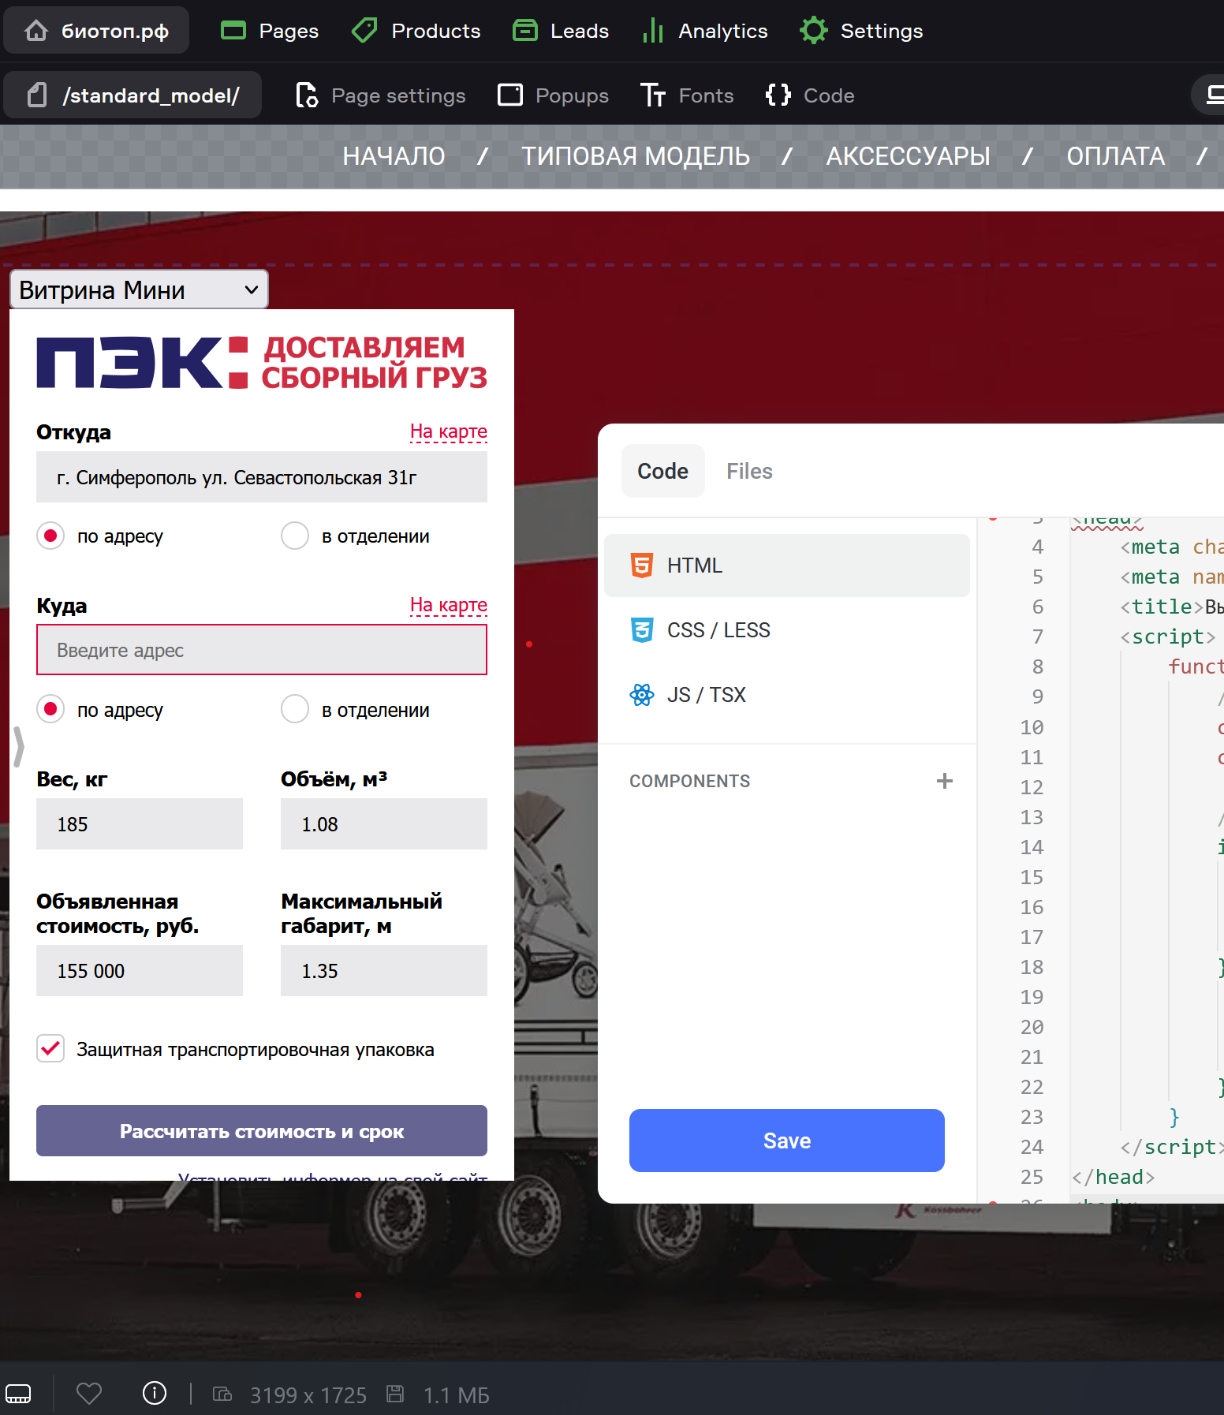Switch to the Files tab
The width and height of the screenshot is (1224, 1415).
[x=749, y=471]
